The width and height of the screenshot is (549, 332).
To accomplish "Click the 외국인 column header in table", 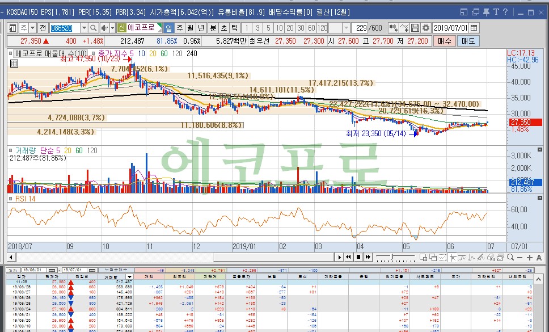I will coord(180,277).
